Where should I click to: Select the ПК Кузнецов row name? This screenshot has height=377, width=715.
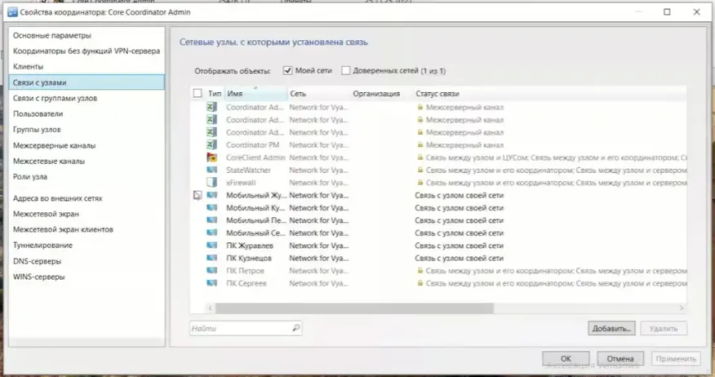249,258
